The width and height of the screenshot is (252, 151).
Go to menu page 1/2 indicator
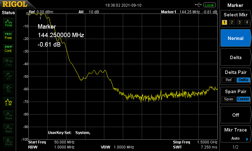pos(236,147)
